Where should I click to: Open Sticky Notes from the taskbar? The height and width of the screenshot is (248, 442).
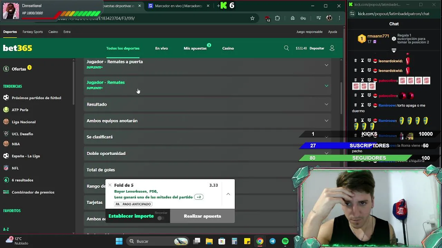click(247, 241)
